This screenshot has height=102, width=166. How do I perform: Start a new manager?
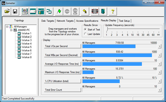pos(25,11)
